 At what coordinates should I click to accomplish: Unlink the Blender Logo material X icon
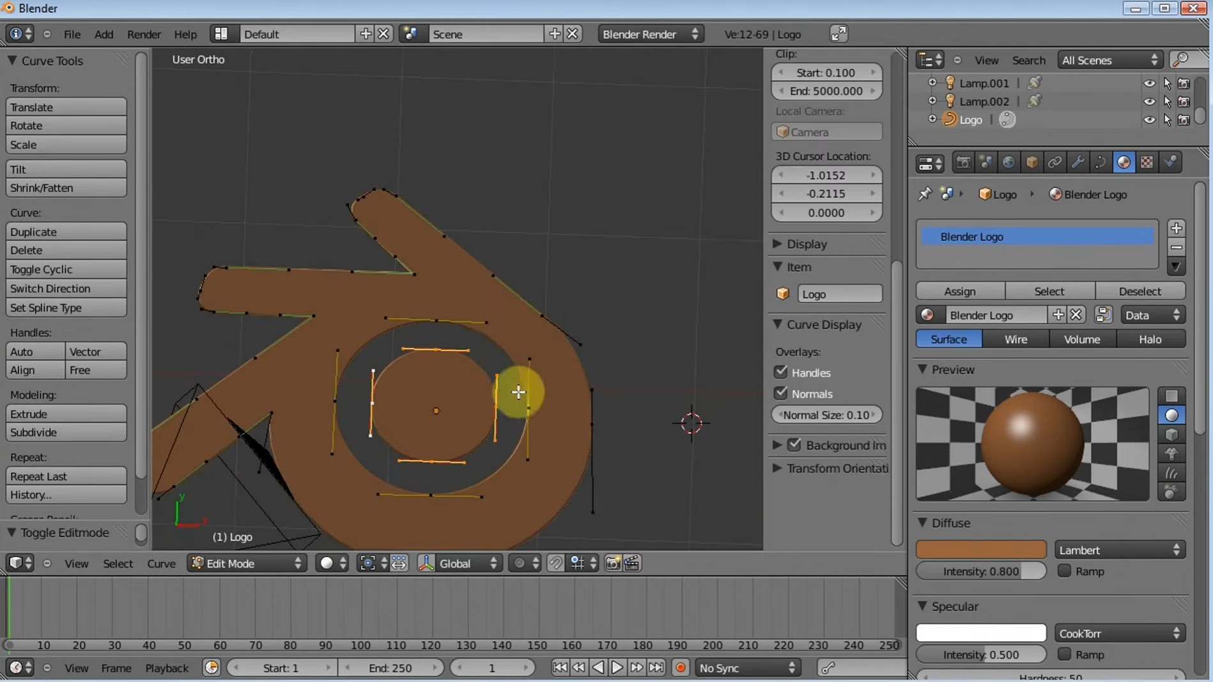click(1076, 314)
